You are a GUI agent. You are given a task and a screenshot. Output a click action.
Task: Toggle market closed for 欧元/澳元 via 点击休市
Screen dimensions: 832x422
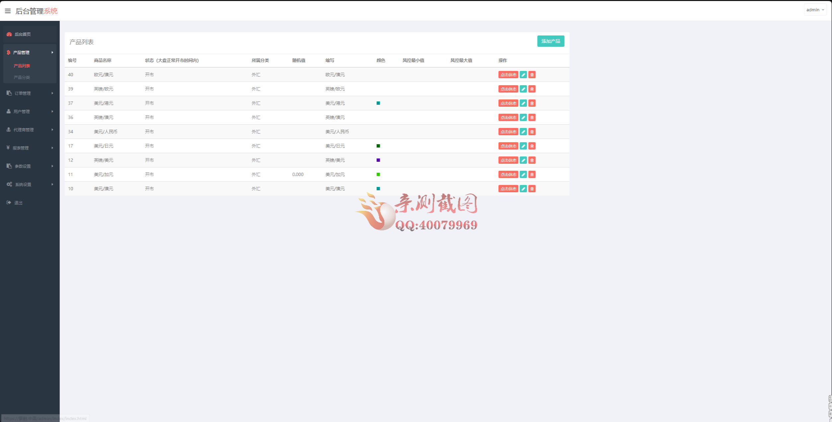pos(508,75)
